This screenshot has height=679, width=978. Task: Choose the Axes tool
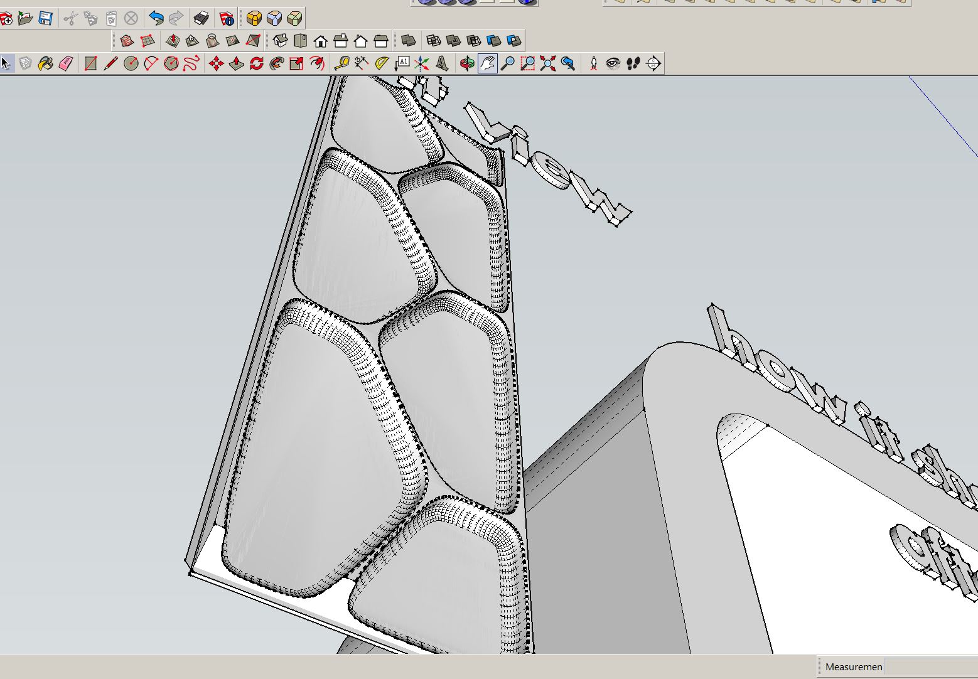(x=422, y=63)
